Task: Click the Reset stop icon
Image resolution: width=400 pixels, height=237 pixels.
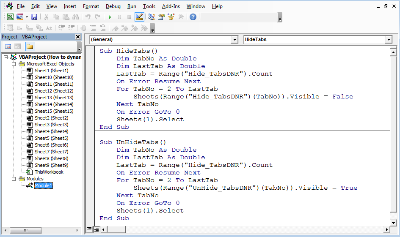Action: [x=130, y=17]
